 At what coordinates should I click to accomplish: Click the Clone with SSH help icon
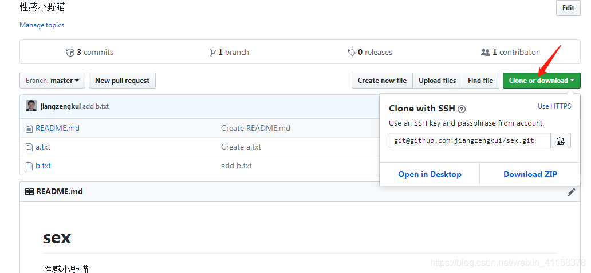tap(462, 109)
